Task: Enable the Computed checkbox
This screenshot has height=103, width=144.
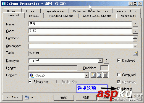Action: click(119, 75)
